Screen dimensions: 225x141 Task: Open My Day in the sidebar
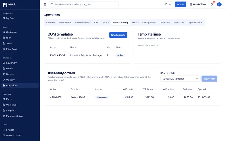(20, 18)
